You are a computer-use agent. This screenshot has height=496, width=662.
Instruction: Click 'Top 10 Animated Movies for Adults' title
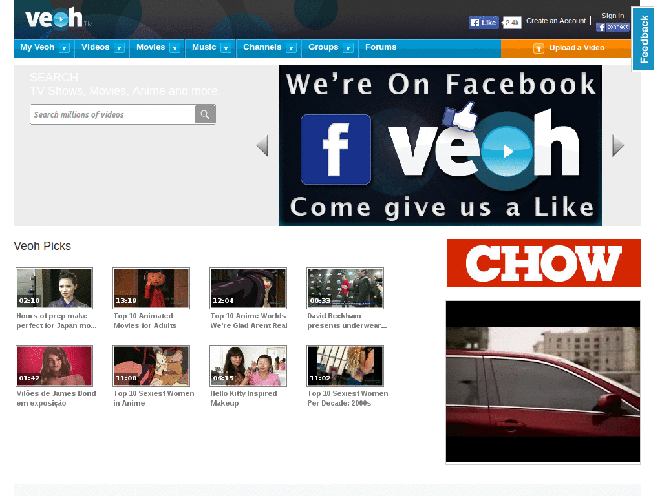(x=145, y=320)
